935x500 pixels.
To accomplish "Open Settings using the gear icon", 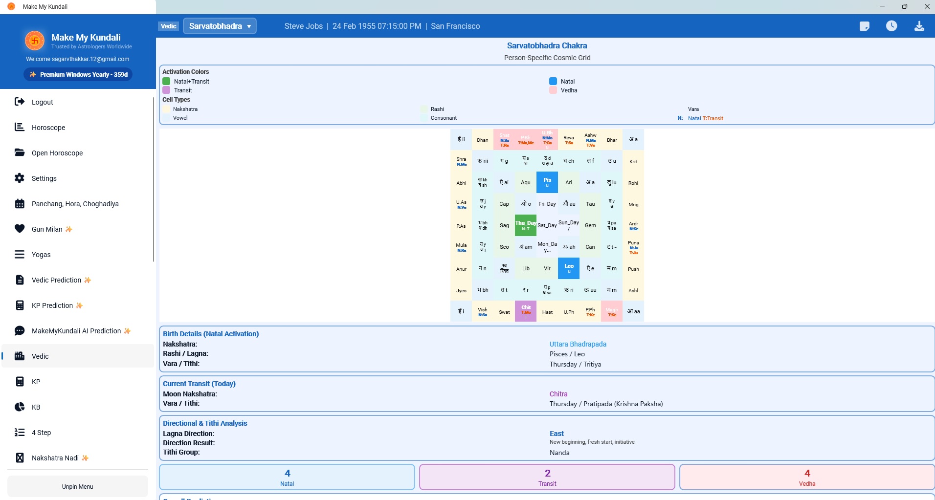I will 20,178.
